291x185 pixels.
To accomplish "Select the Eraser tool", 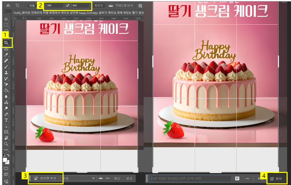I will pos(6,84).
